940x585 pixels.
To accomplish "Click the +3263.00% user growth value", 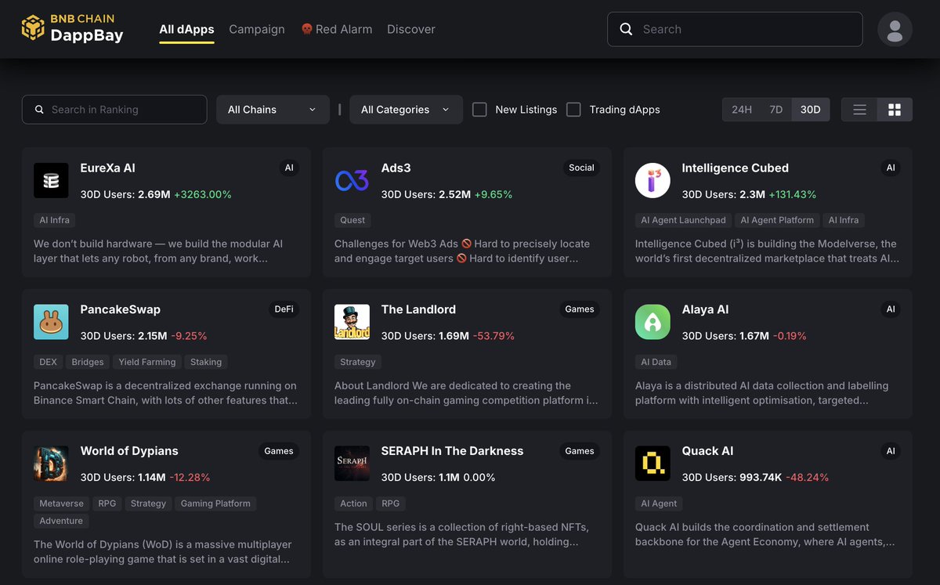I will (203, 194).
